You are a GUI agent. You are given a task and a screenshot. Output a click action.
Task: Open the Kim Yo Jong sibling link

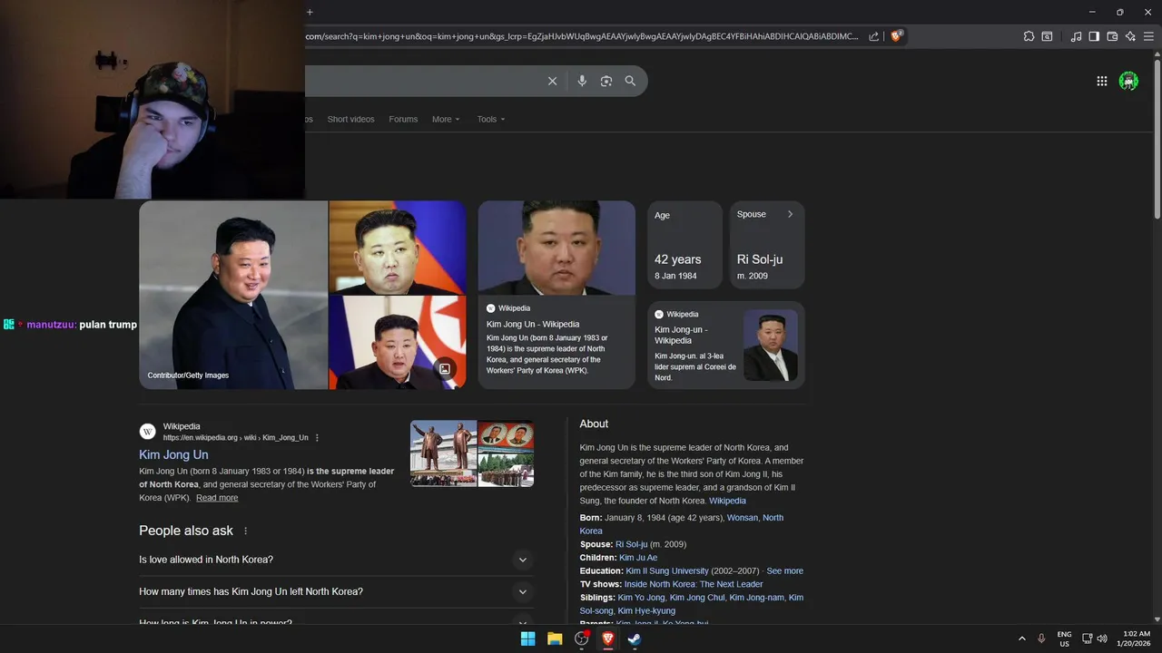pyautogui.click(x=641, y=598)
